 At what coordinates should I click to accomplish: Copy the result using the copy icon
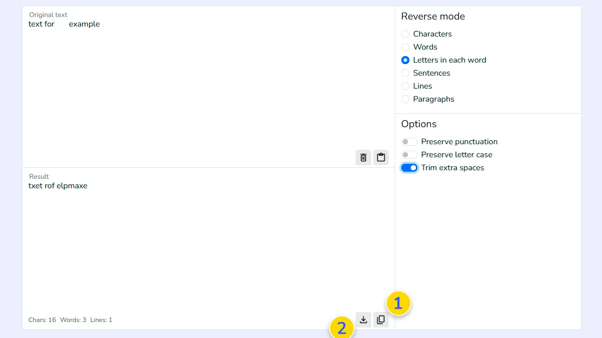(x=381, y=319)
